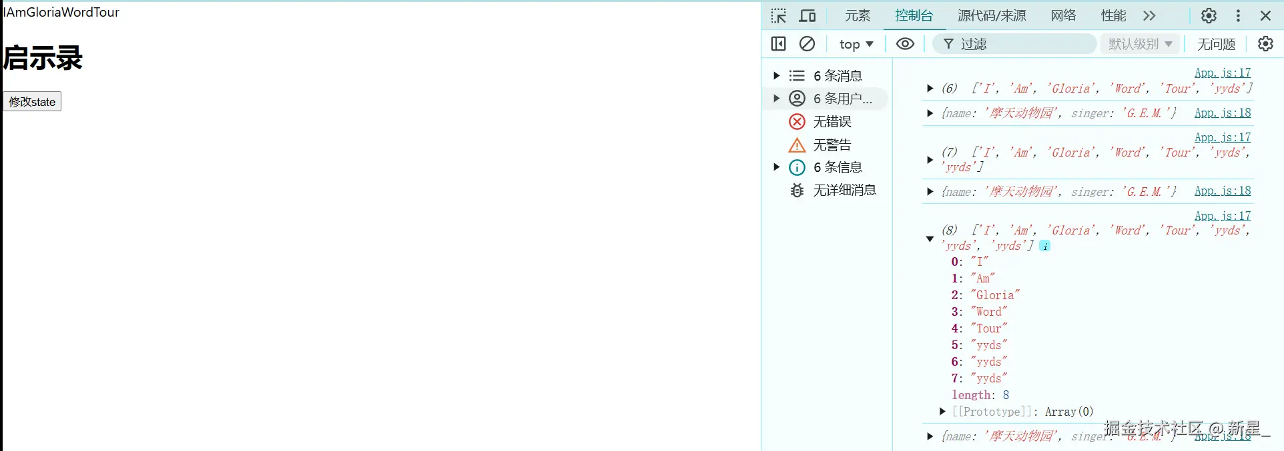Select the length: 8 property
This screenshot has width=1284, height=451.
tap(980, 395)
